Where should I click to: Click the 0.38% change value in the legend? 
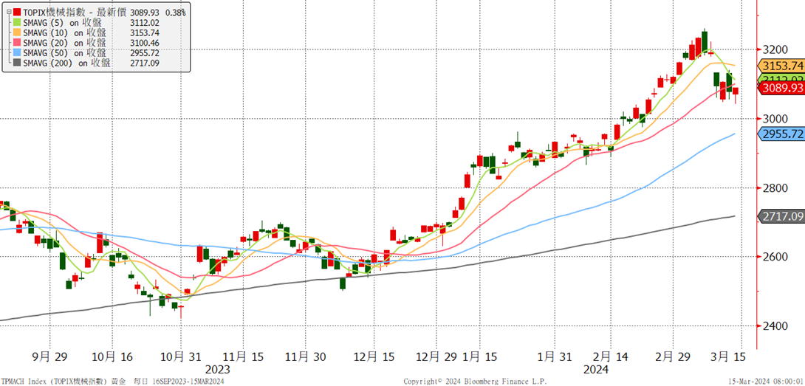pyautogui.click(x=175, y=12)
